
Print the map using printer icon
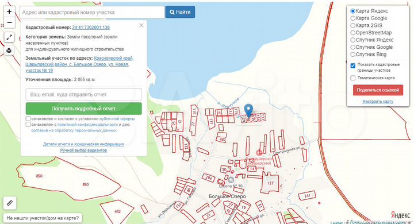(x=9, y=51)
